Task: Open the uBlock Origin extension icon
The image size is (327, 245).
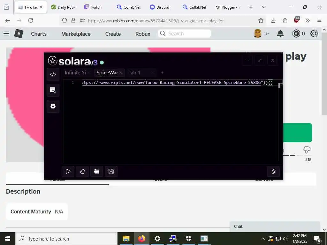Action: 297,20
